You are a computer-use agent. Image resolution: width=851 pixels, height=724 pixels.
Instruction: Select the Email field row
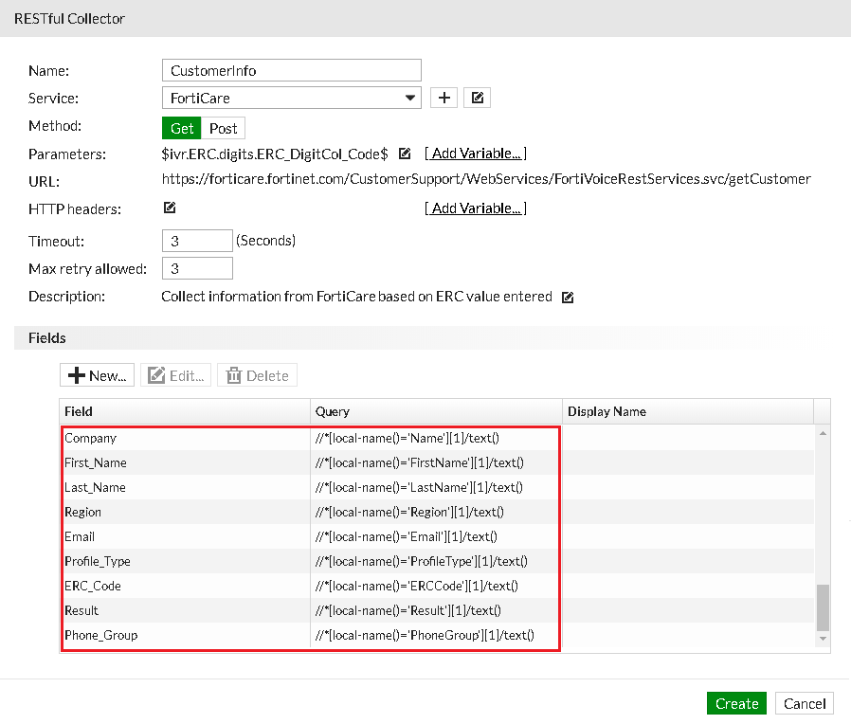(436, 536)
